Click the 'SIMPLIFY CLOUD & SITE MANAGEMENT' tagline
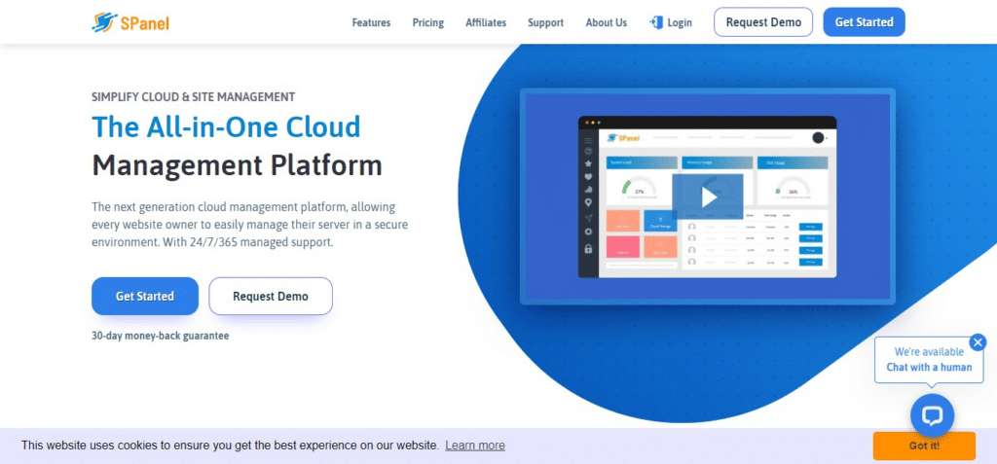Viewport: 997px width, 464px height. click(194, 97)
